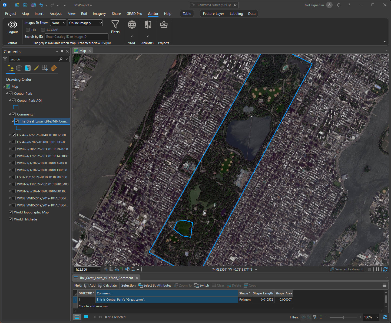This screenshot has height=323, width=391.
Task: Click the Vantor Logout icon
Action: 12,25
